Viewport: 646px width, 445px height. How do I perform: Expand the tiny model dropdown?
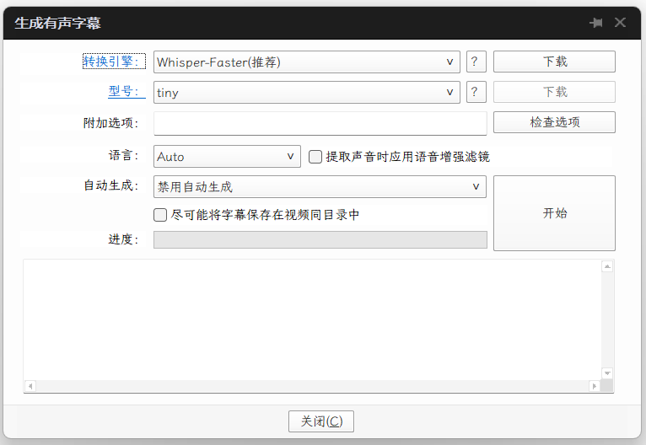[306, 93]
